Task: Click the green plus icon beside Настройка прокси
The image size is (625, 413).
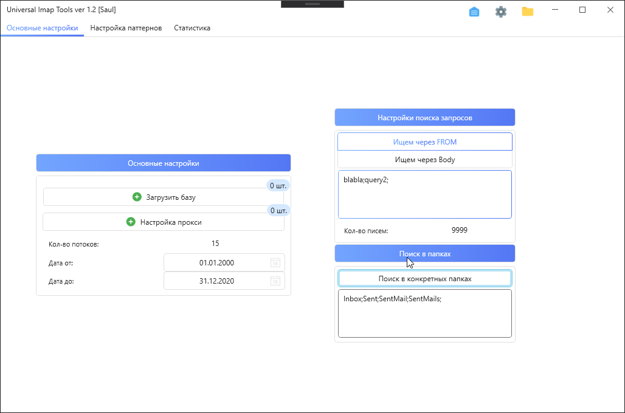Action: click(131, 222)
